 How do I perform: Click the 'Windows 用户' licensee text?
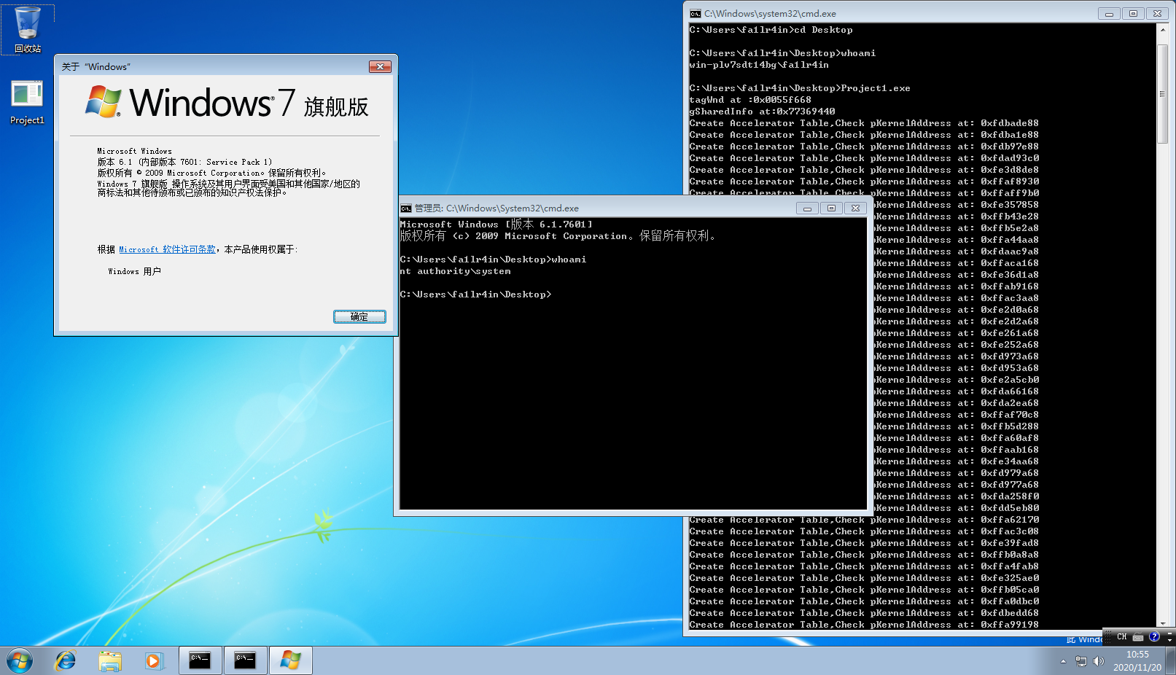click(134, 271)
